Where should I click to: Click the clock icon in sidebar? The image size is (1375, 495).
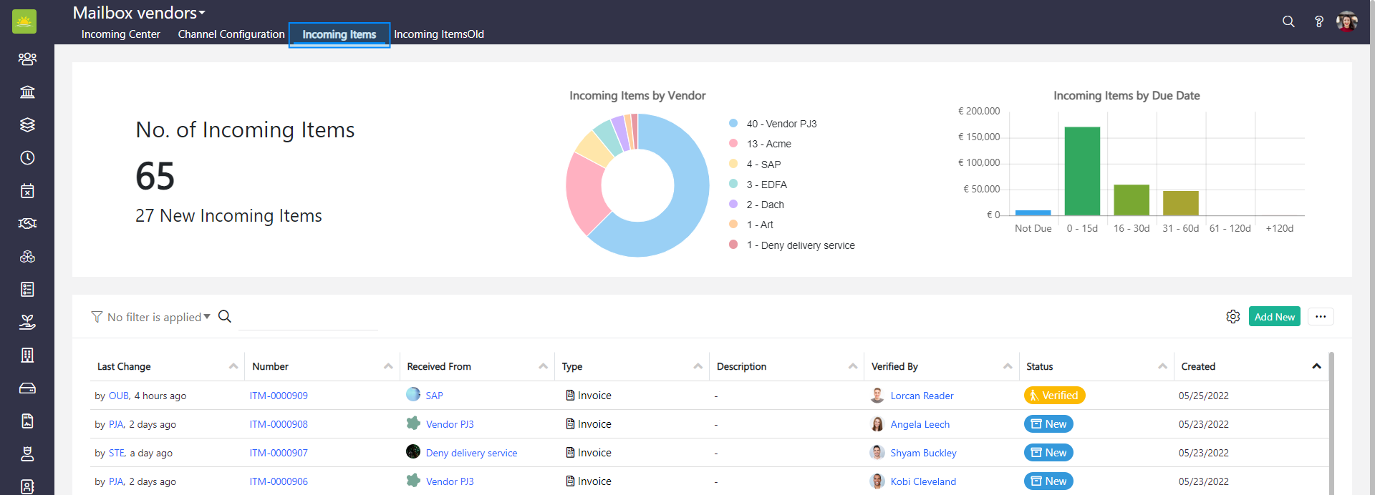click(27, 157)
